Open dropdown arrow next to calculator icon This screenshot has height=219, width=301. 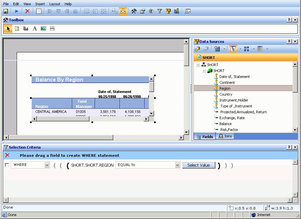[x=224, y=49]
